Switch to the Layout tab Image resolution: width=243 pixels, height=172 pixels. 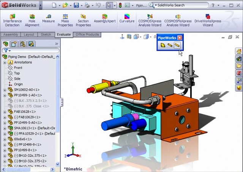29,34
